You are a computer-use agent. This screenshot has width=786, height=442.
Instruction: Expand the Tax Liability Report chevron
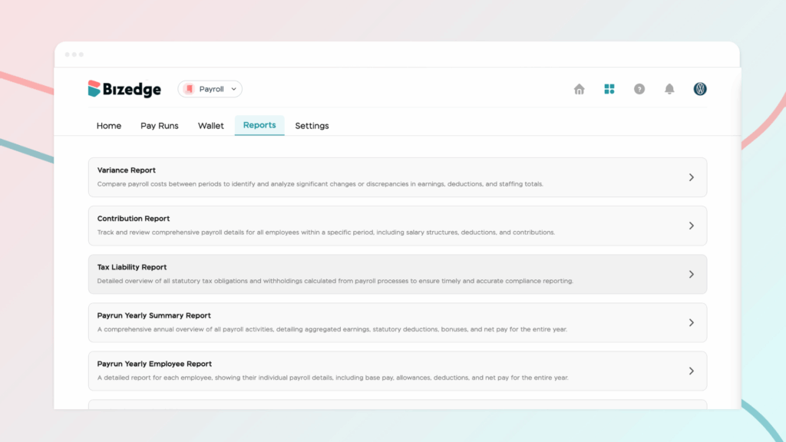coord(691,274)
